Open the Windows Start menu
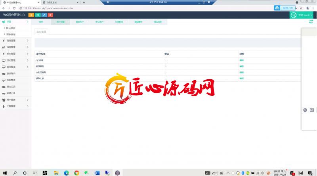This screenshot has height=176, width=317. 5,173
